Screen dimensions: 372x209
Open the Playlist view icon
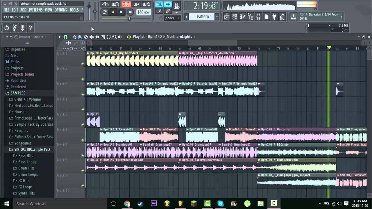(x=226, y=17)
